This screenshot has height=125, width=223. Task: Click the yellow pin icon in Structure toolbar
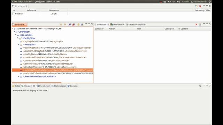(x=78, y=25)
